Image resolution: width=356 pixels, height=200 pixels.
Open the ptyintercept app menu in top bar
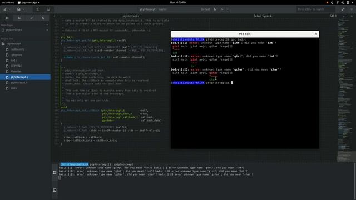(x=29, y=2)
